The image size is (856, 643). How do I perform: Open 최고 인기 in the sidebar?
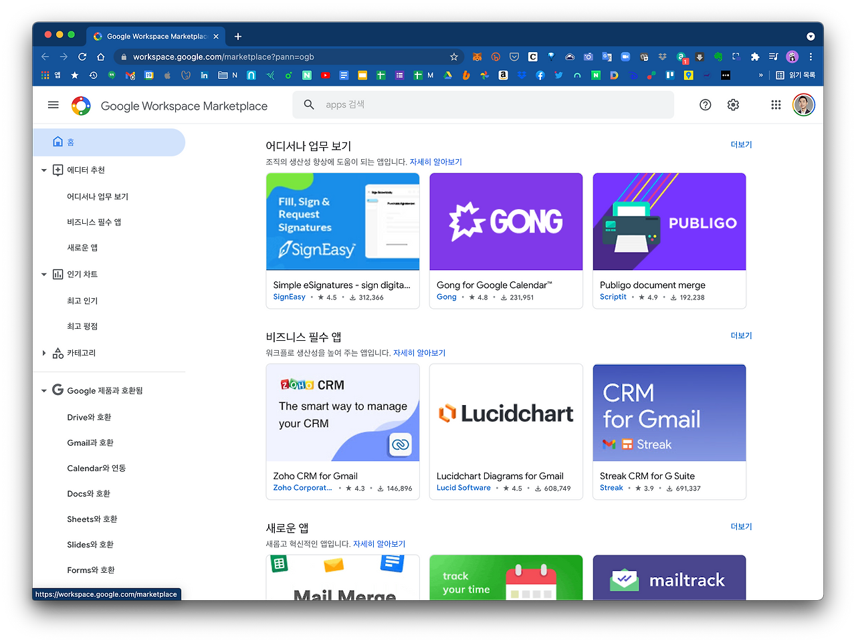82,301
